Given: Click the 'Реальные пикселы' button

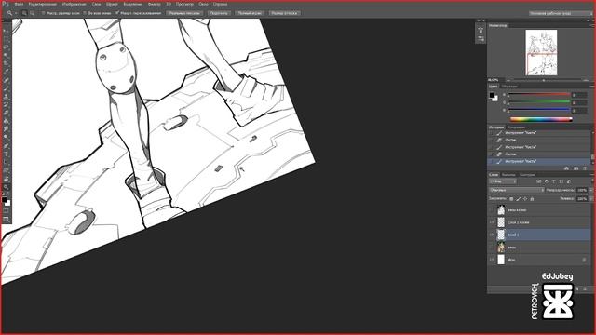Looking at the screenshot, I should coord(184,13).
